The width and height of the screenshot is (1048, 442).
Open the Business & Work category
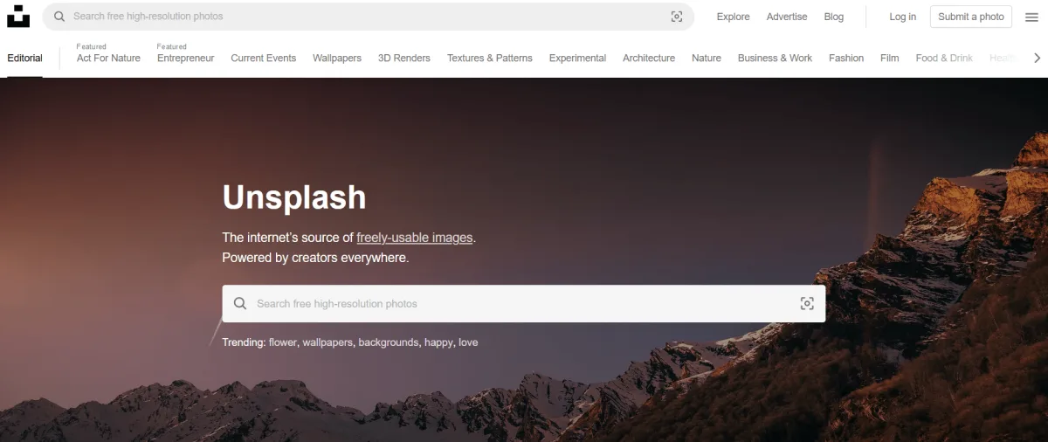pos(775,58)
